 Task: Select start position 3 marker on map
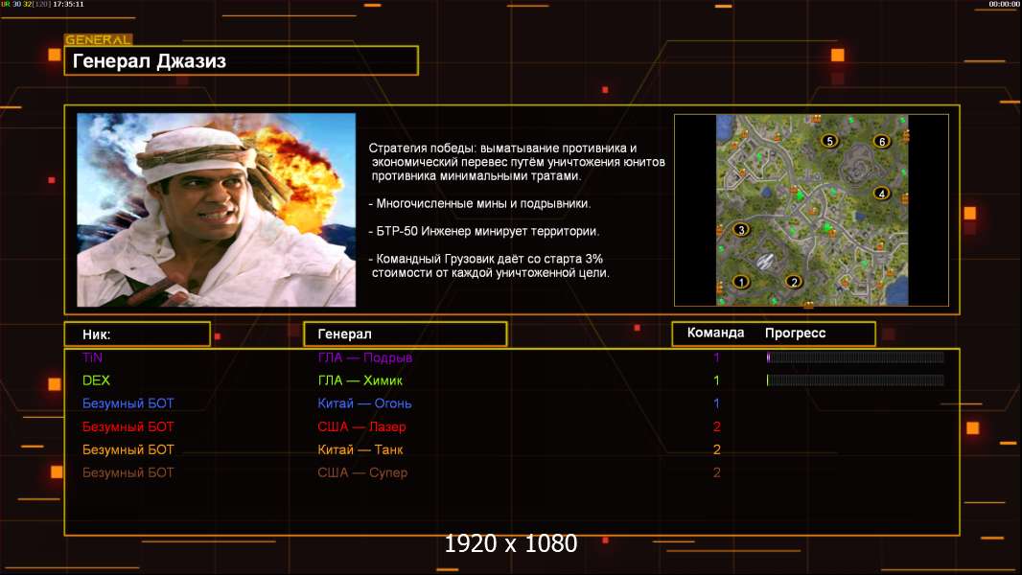coord(740,230)
